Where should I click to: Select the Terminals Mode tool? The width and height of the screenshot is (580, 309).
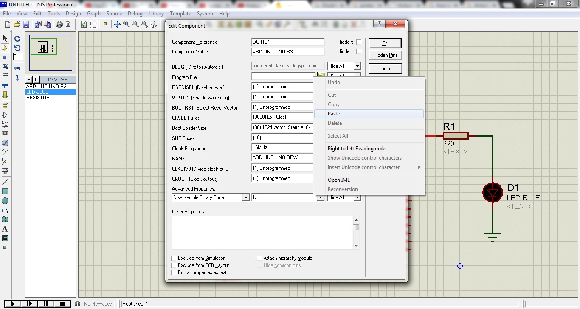tap(5, 105)
